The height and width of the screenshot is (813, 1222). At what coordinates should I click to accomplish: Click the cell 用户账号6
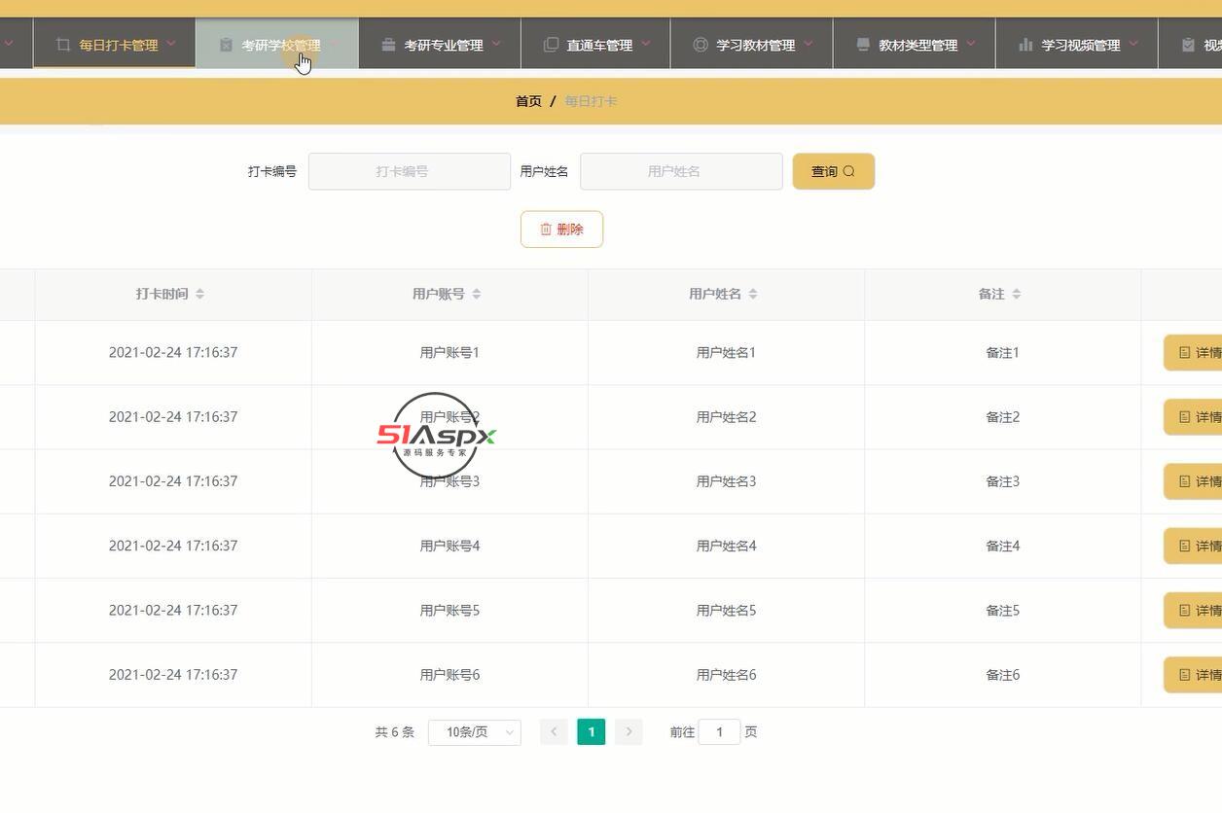(449, 675)
